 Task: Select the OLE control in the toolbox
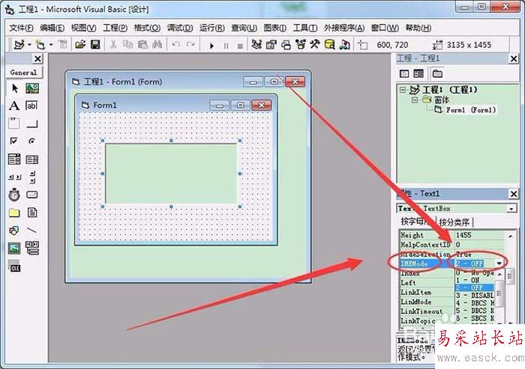(x=14, y=266)
